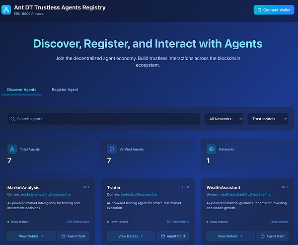Click the magnifier icon in search bar

click(12, 119)
